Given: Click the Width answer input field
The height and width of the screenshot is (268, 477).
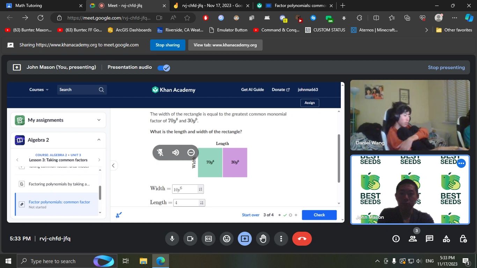Looking at the screenshot, I should click(185, 189).
